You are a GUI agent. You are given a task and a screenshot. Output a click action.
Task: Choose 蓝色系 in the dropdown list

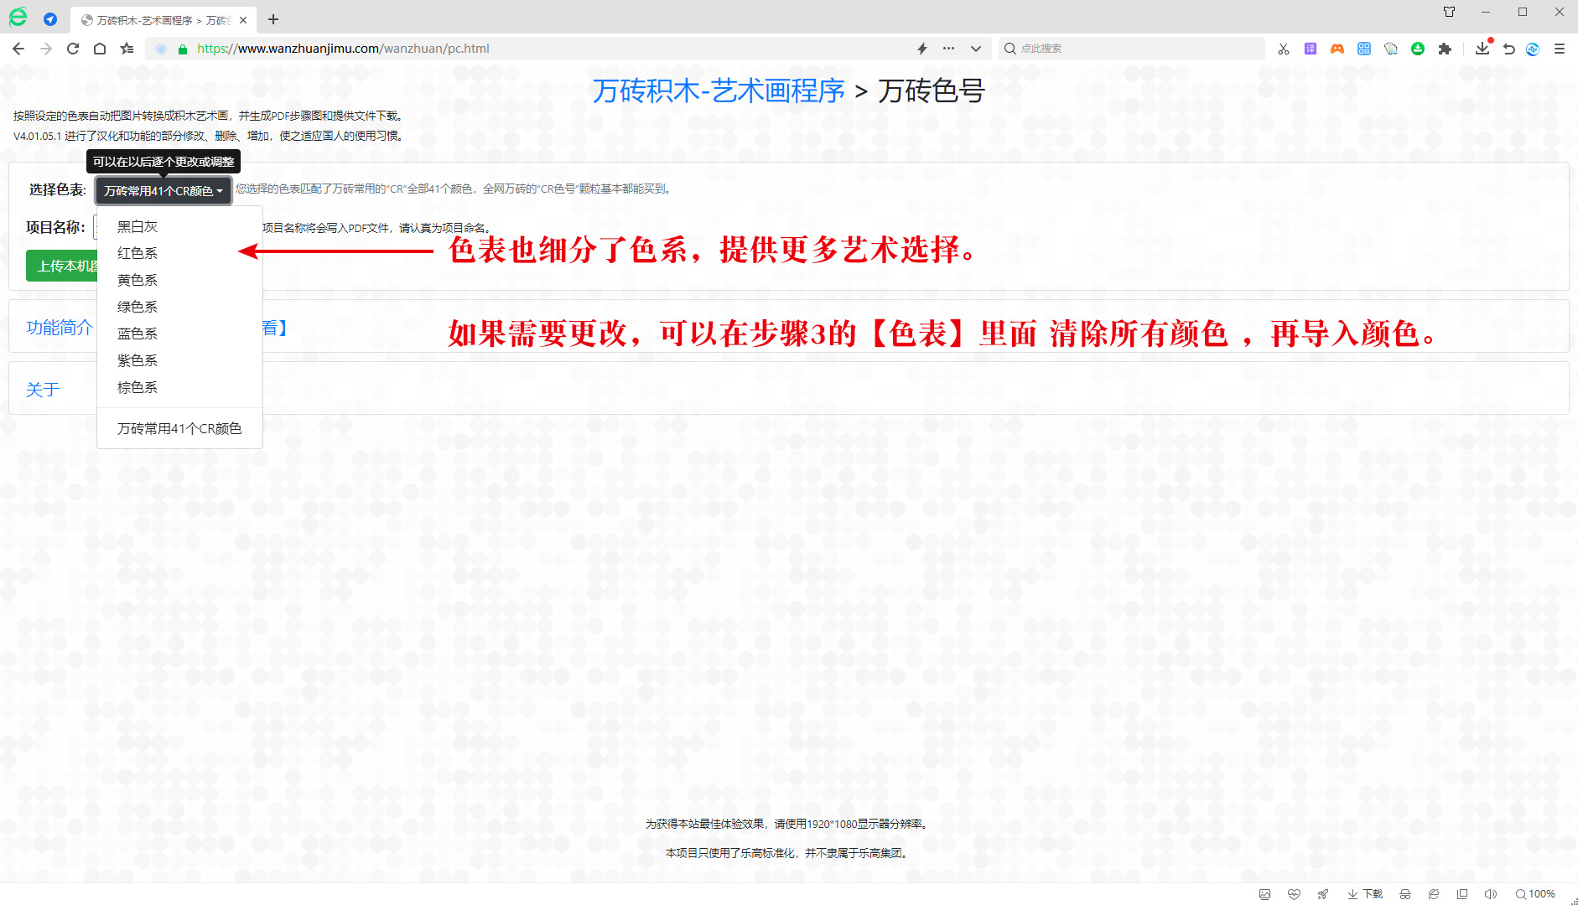coord(138,334)
